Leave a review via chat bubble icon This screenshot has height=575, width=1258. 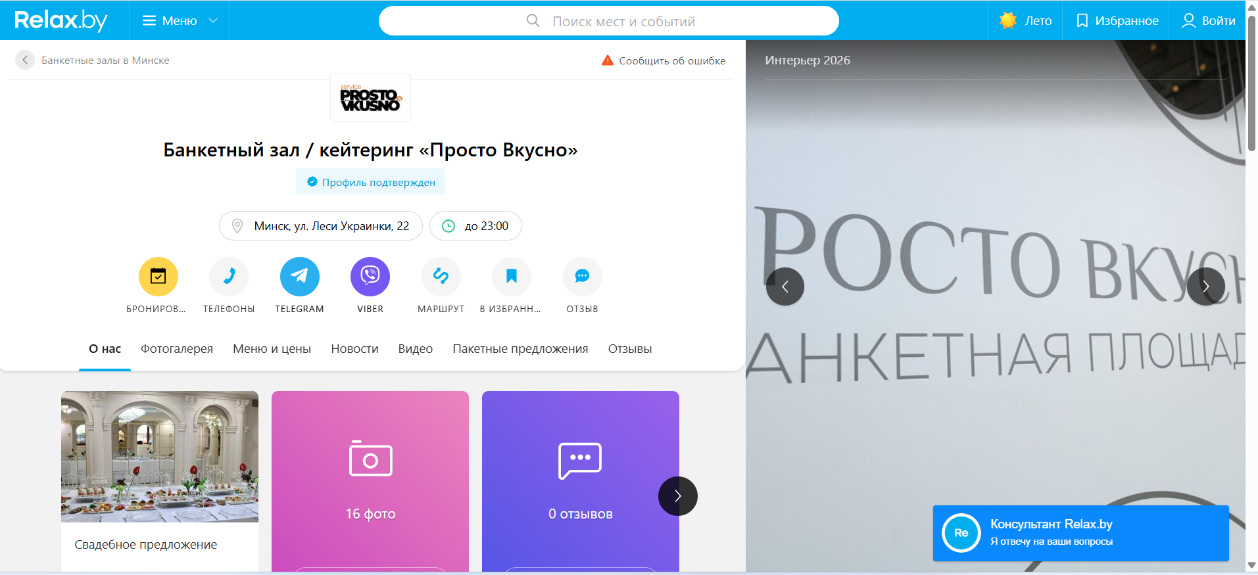click(583, 277)
